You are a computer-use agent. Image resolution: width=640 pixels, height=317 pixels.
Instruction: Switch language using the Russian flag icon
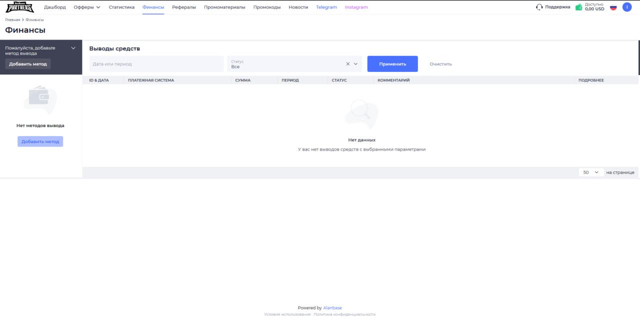pos(613,7)
